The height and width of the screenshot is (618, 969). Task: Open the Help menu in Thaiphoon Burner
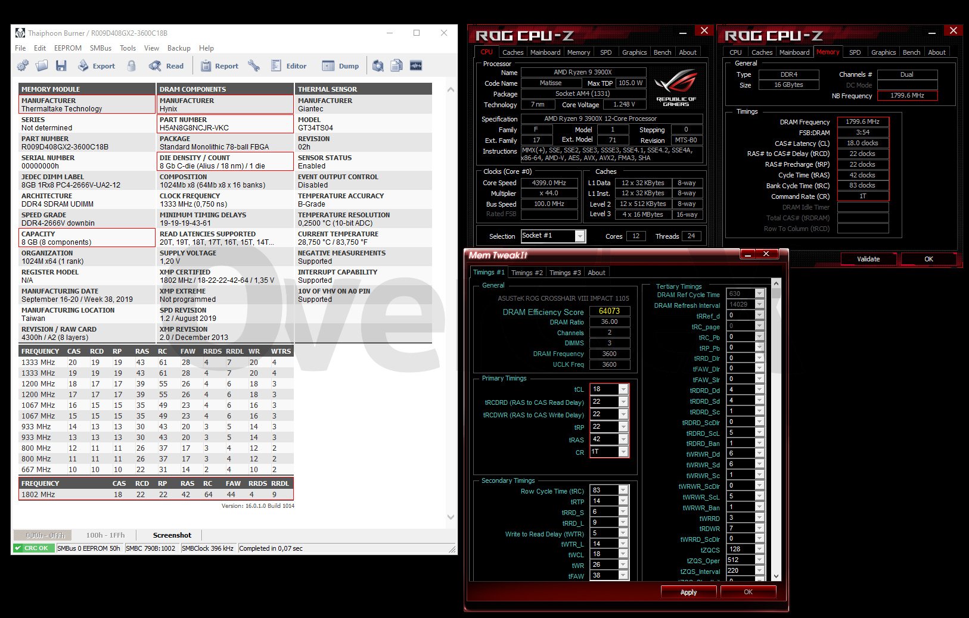(x=206, y=48)
